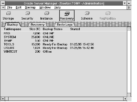137x102 pixels.
Task: Click the vertical scrollbar down arrow
Action: (x=129, y=95)
